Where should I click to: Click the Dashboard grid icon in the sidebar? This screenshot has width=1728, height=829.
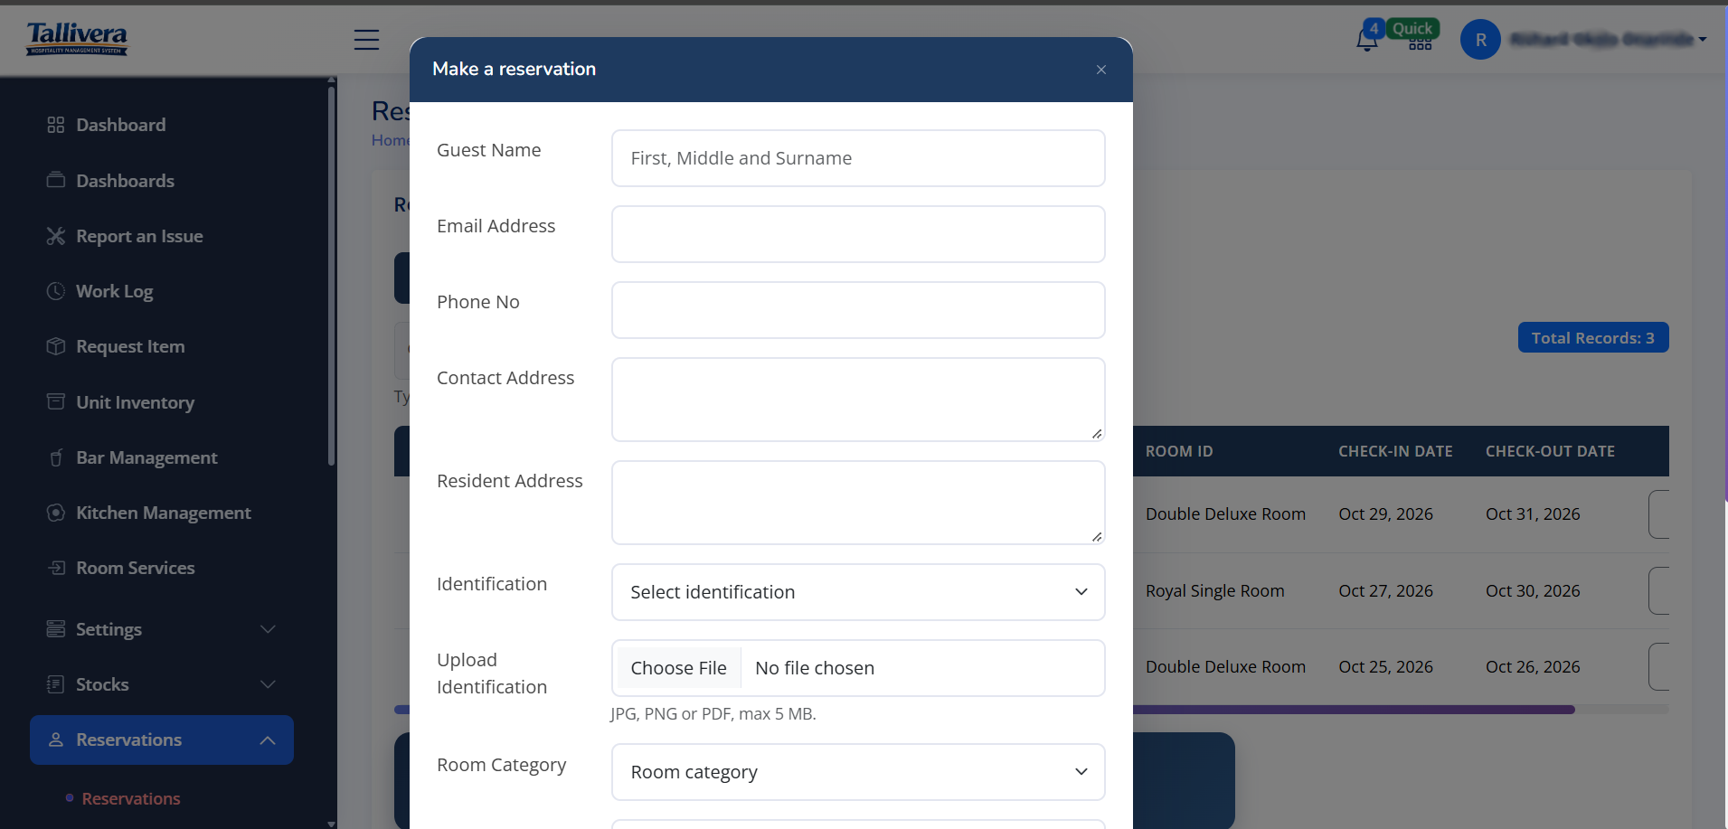point(56,125)
